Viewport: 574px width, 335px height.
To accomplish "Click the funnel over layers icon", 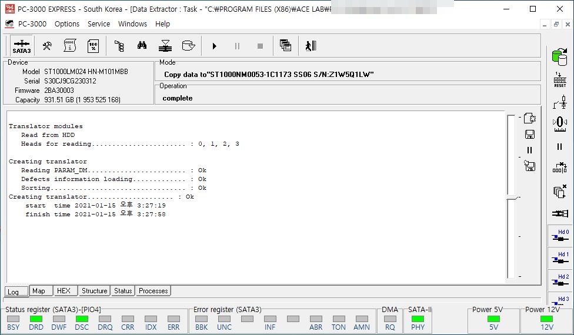I will click(165, 46).
